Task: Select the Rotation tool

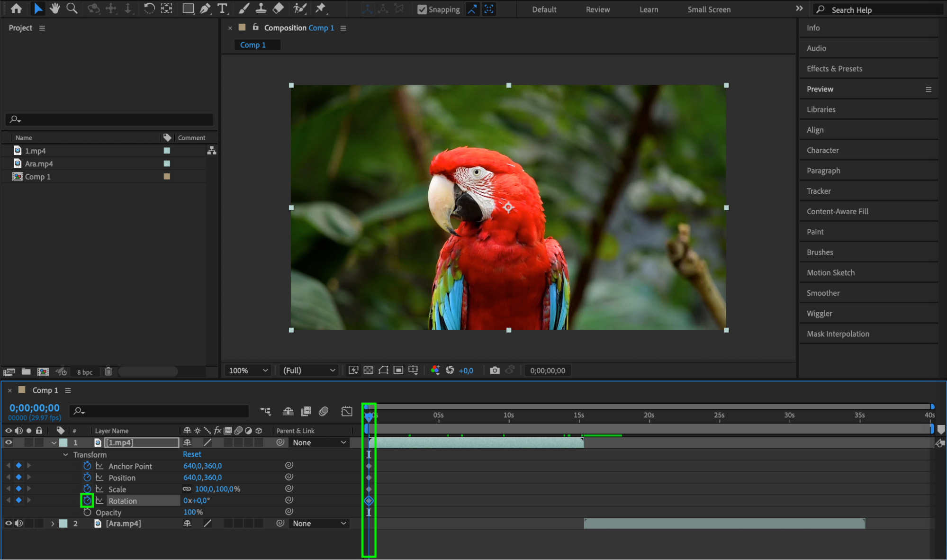Action: [149, 9]
